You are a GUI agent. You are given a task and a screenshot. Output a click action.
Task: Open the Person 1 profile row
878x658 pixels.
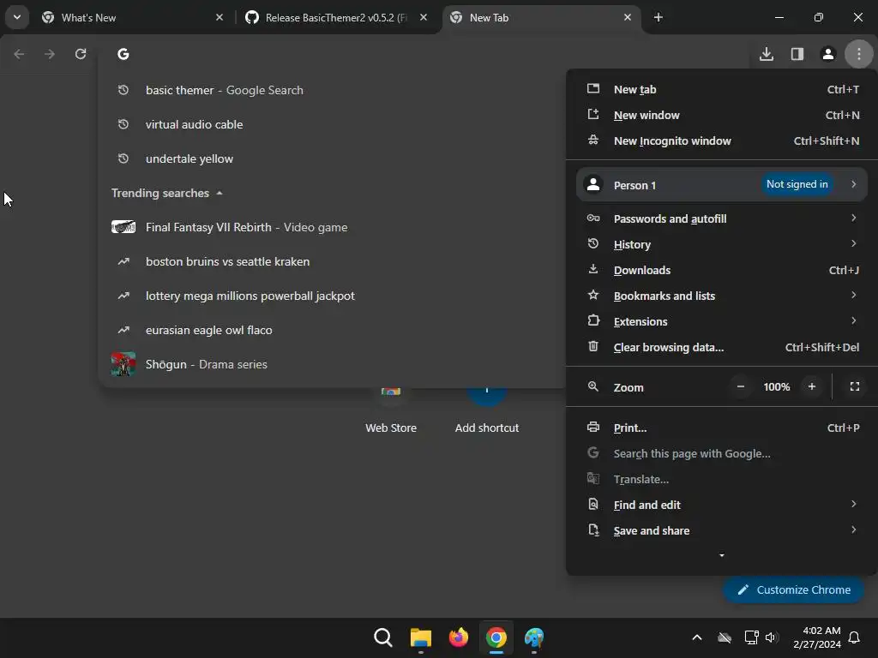click(722, 185)
